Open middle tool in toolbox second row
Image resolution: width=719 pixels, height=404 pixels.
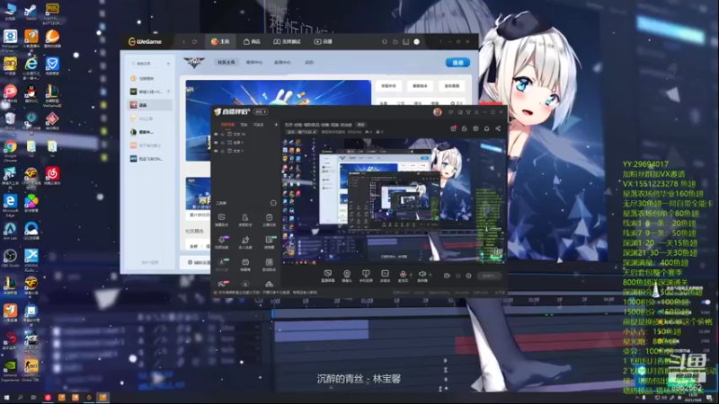click(x=245, y=242)
